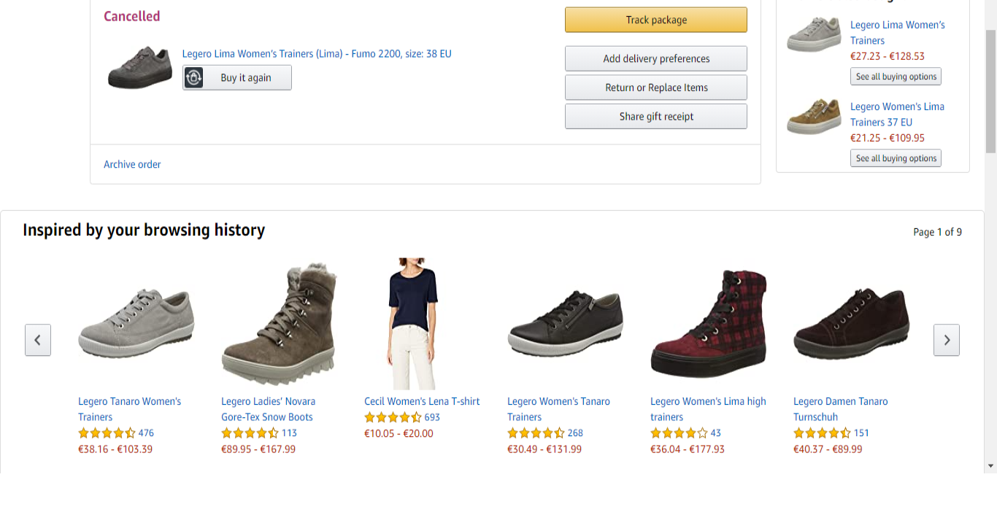
Task: Click star rating of Legero Lima high trainers
Action: 679,433
